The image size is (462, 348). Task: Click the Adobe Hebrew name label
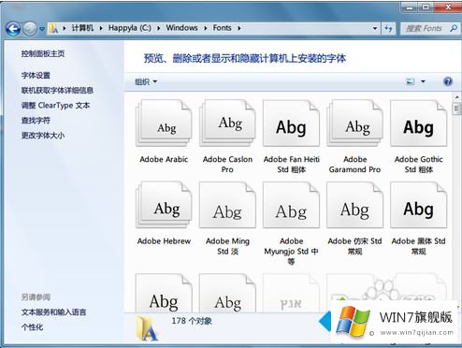tap(164, 241)
